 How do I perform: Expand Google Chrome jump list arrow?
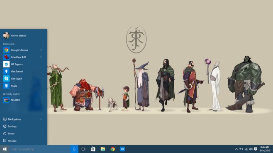tap(41, 50)
